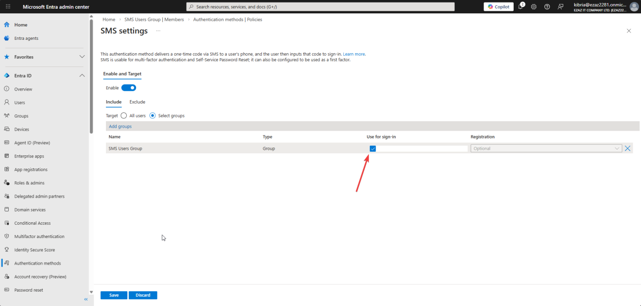
Task: Open the help question mark icon
Action: 547,7
